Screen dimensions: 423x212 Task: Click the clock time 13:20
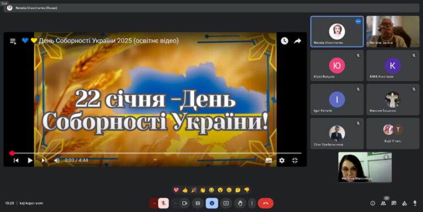[x=9, y=203]
